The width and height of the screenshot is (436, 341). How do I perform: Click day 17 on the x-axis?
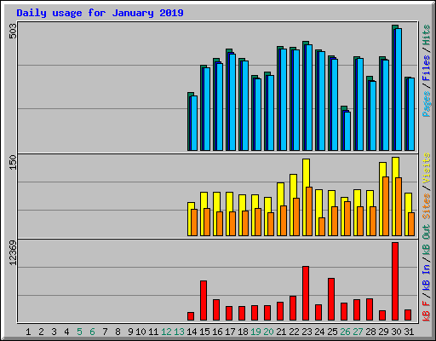230,332
